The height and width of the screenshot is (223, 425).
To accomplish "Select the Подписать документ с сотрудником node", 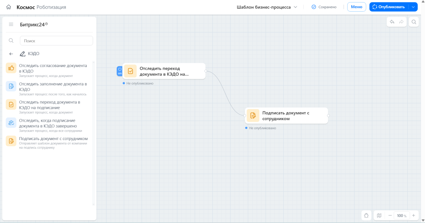I will click(x=287, y=115).
